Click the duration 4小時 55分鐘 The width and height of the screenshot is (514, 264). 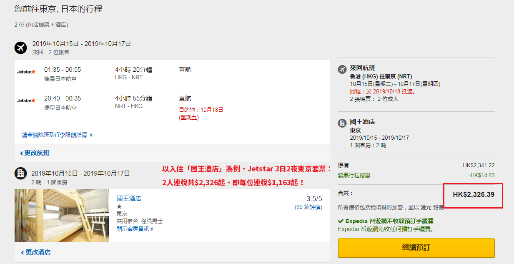pyautogui.click(x=134, y=98)
